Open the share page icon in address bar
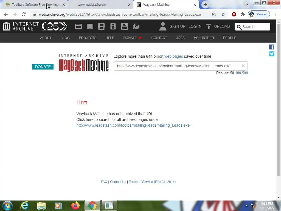The height and width of the screenshot is (211, 281). (214, 14)
